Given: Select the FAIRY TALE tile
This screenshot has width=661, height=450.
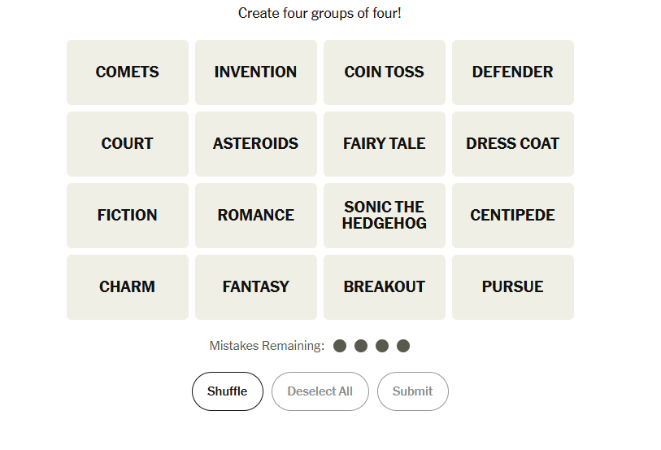Looking at the screenshot, I should coord(385,144).
